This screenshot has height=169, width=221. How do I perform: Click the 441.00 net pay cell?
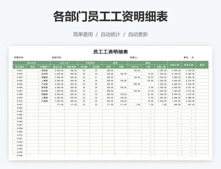coord(189,104)
